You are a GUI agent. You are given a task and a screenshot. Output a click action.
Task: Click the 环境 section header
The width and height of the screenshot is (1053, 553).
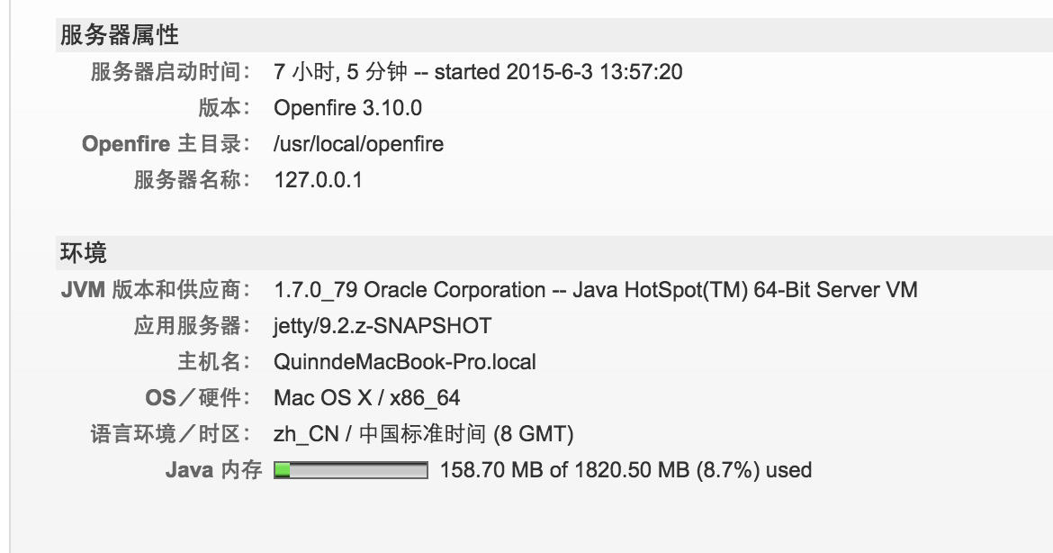[x=84, y=253]
